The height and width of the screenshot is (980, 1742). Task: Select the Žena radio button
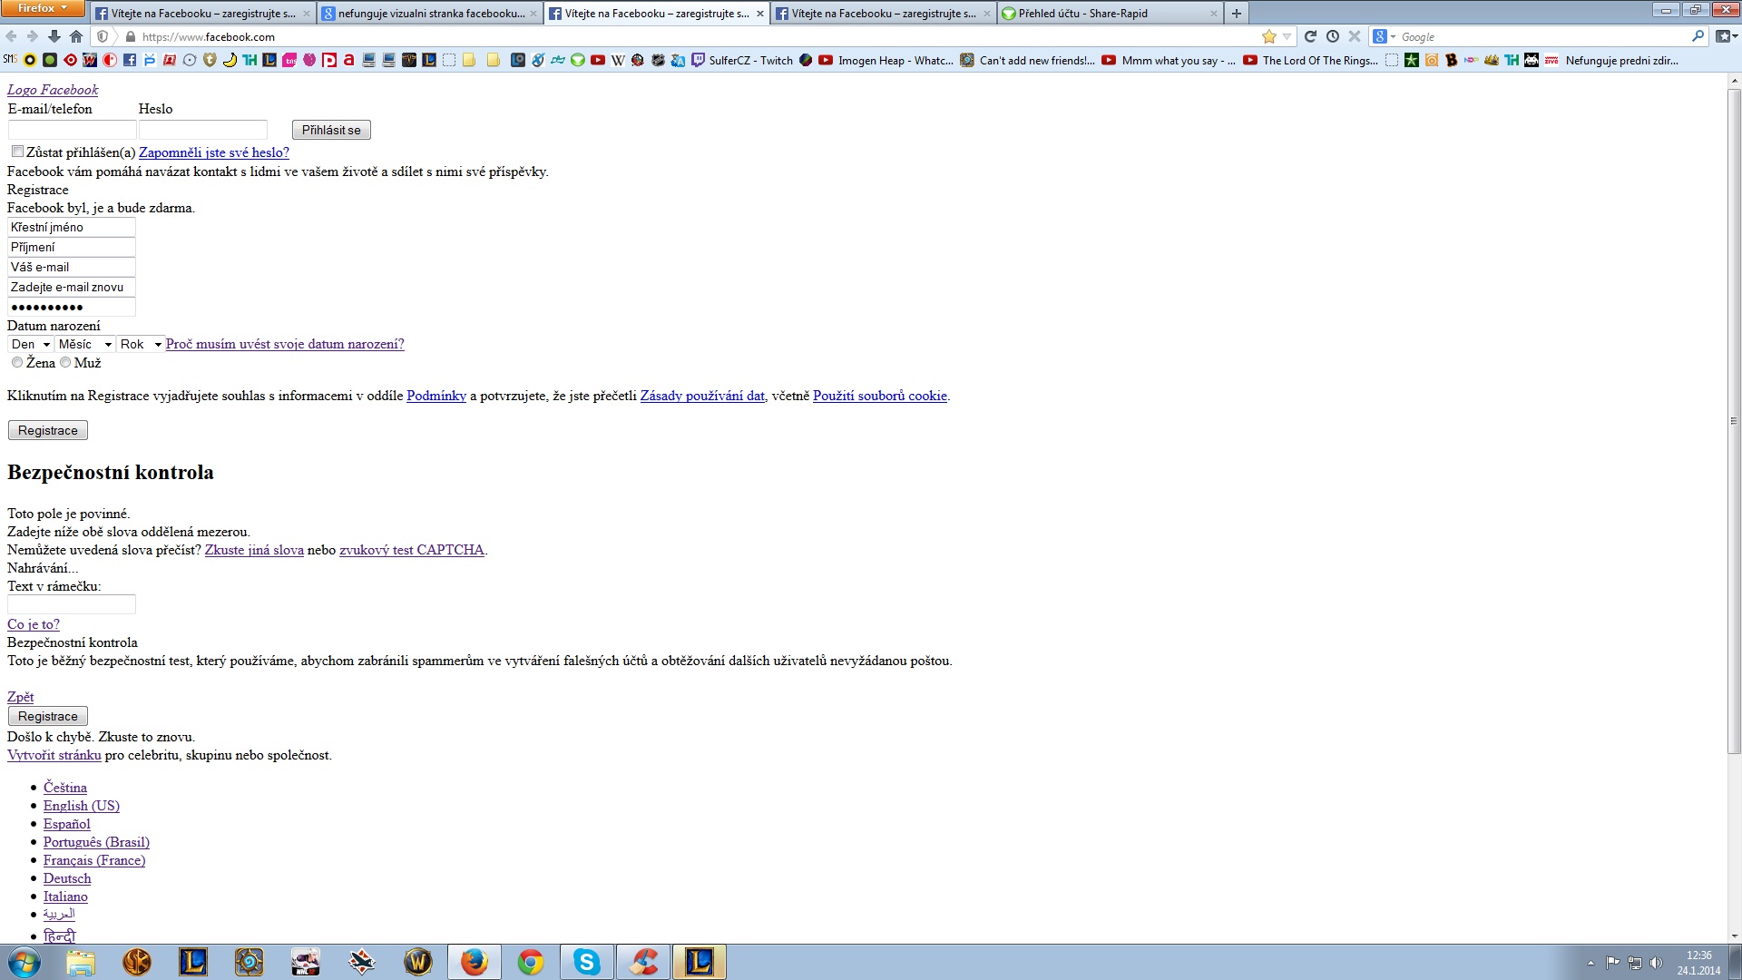pyautogui.click(x=17, y=362)
